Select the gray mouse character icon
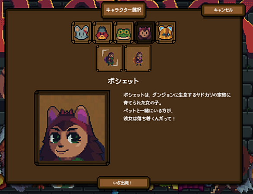Image resolution: width=253 pixels, height=194 pixels. coord(81,32)
